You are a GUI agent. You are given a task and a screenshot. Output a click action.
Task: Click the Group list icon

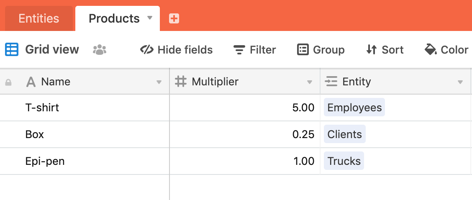[303, 49]
